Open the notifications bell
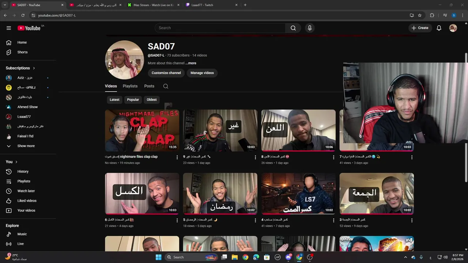 [x=439, y=28]
